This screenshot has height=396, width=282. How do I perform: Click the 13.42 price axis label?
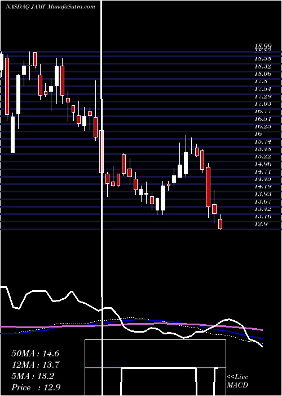263,209
